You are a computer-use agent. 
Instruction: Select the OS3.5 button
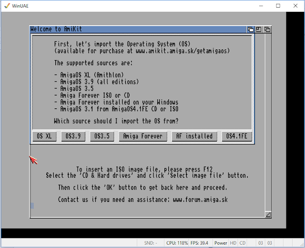tap(102, 136)
